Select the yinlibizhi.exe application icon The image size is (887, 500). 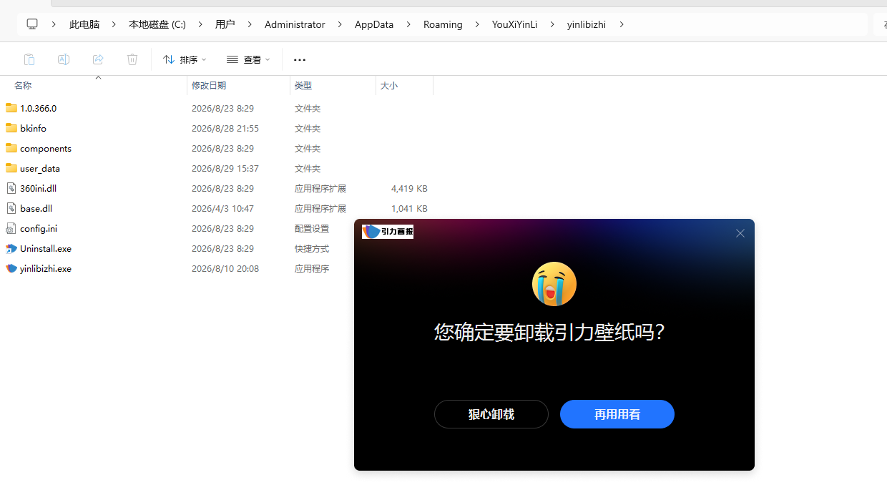click(11, 268)
